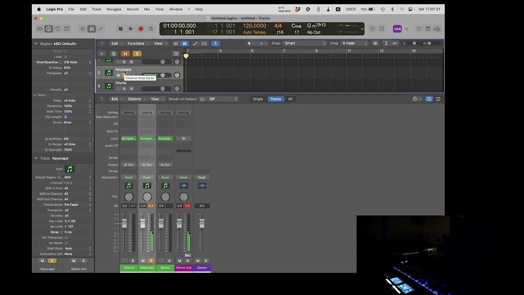Screen dimensions: 524x295
Task: Click Read automation on Master channel
Action: click(202, 177)
